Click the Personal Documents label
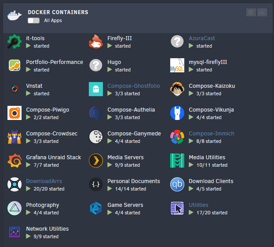274x247 pixels. point(134,181)
